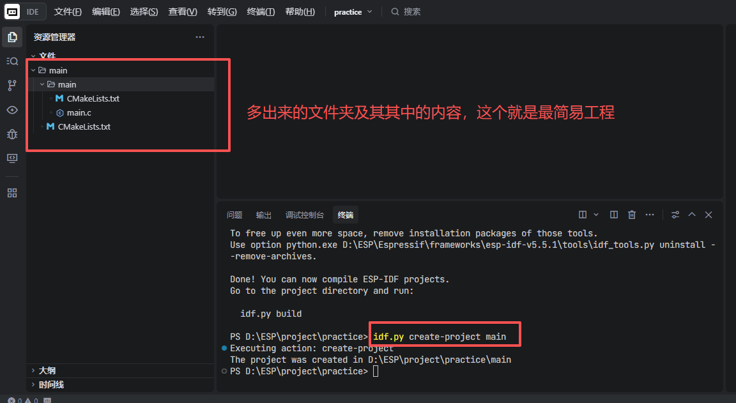Split the terminal with the split icon

pyautogui.click(x=613, y=215)
